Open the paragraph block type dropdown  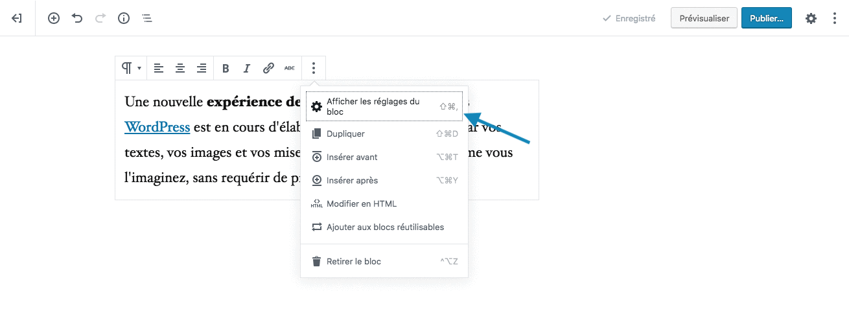point(131,68)
